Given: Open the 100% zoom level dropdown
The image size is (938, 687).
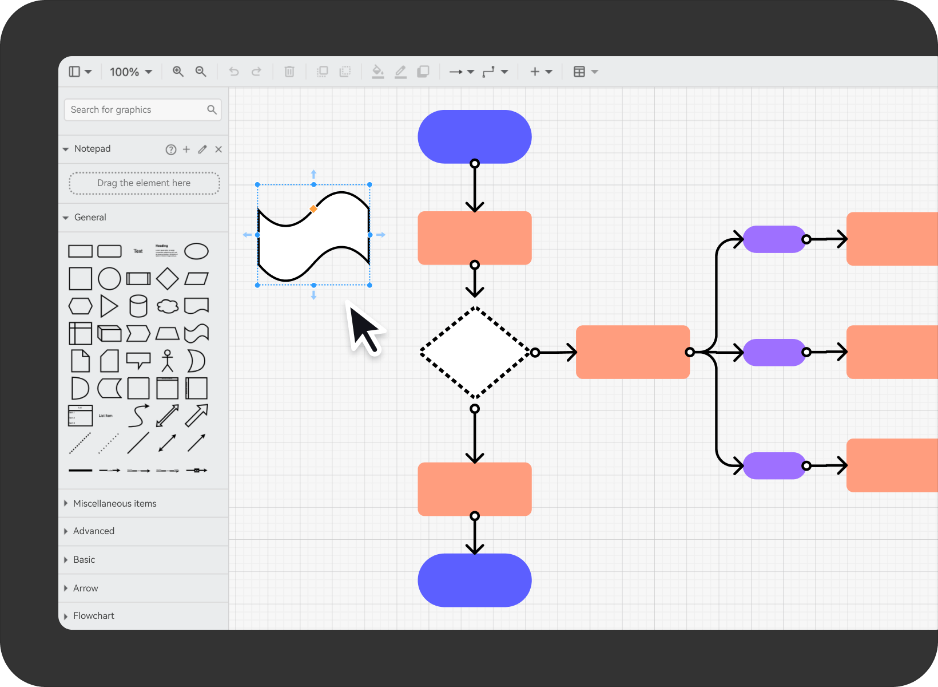Looking at the screenshot, I should coord(131,72).
